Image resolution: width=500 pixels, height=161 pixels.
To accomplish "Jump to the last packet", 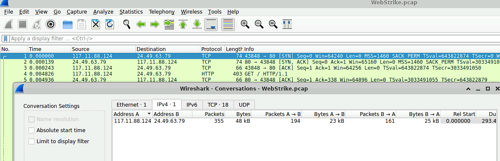I will (x=197, y=24).
